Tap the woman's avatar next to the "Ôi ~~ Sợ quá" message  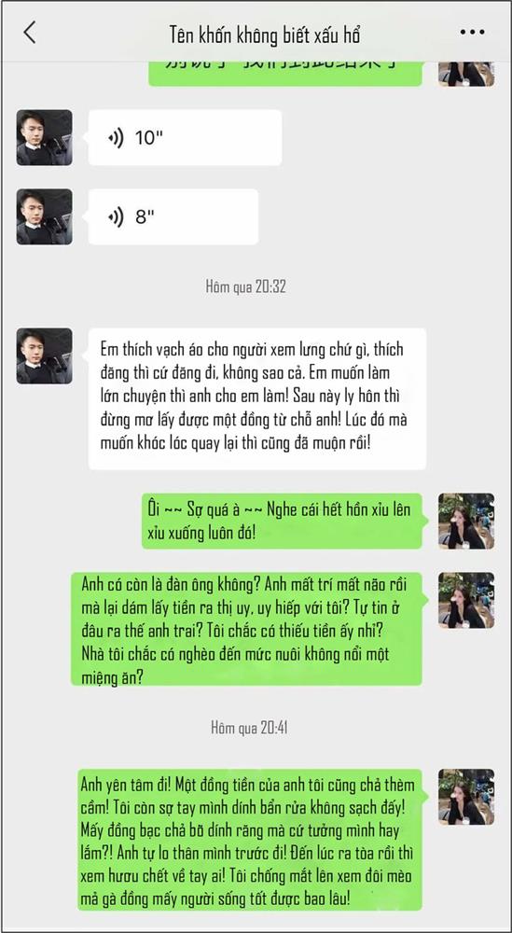(x=467, y=521)
